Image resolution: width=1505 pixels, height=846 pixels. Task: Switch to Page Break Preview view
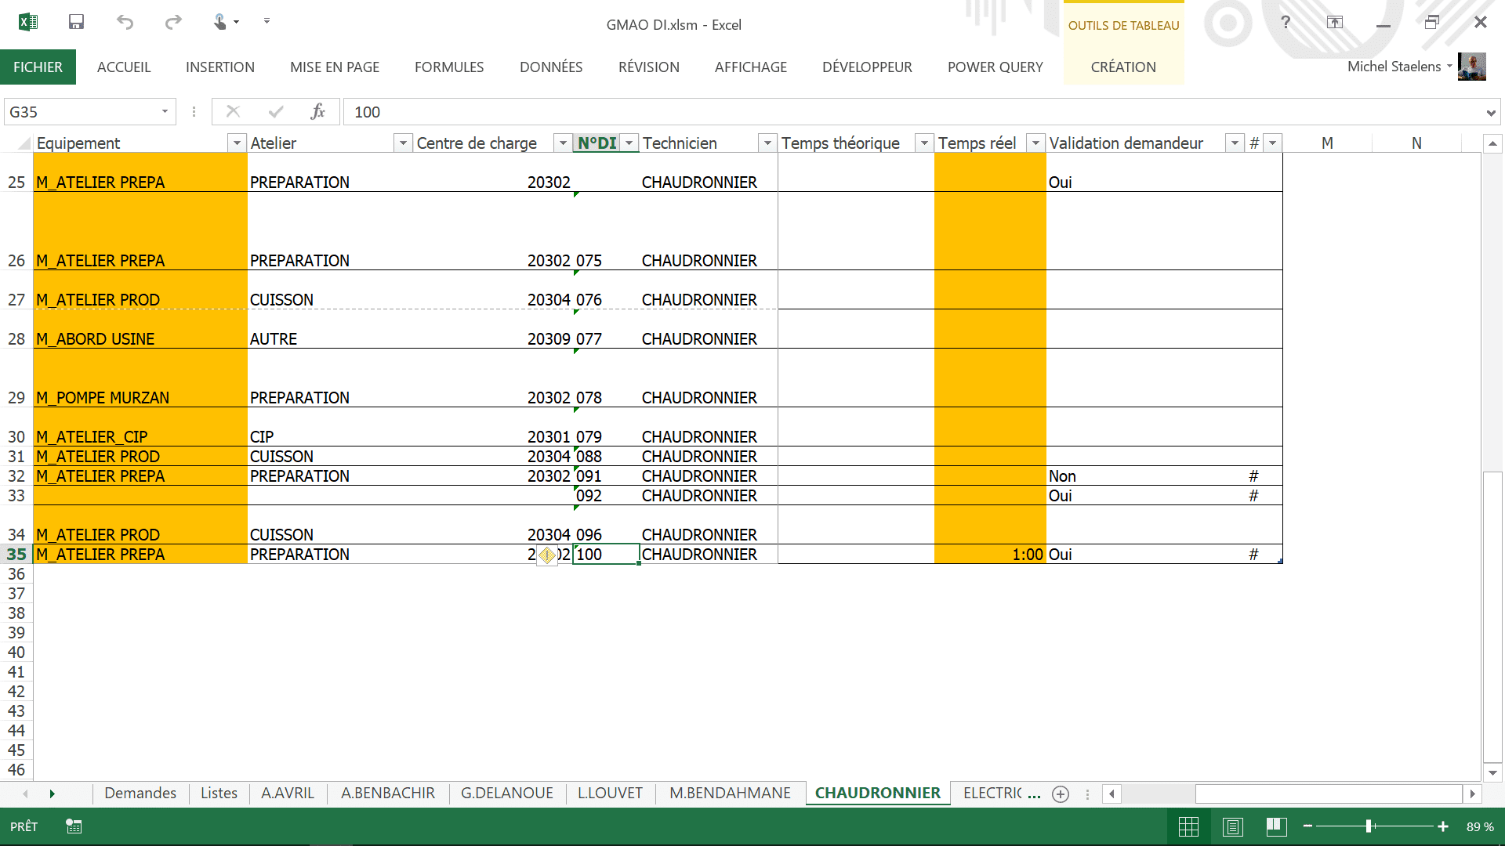tap(1276, 826)
